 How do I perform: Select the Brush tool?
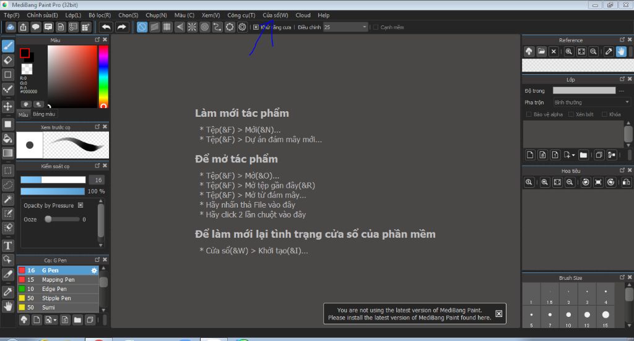[8, 46]
